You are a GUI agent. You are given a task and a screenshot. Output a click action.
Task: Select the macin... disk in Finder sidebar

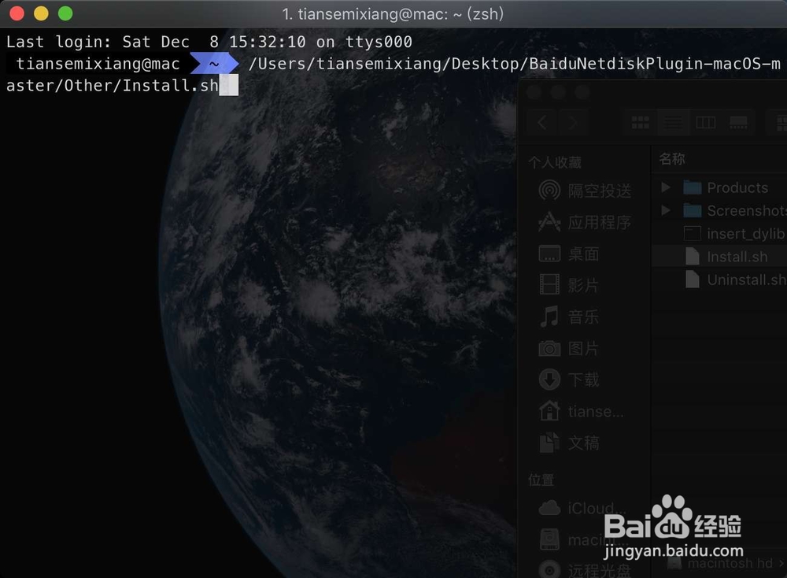tap(582, 540)
